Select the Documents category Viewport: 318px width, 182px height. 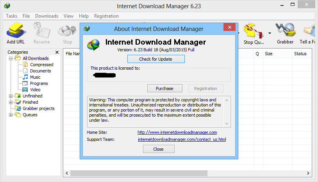pos(40,71)
